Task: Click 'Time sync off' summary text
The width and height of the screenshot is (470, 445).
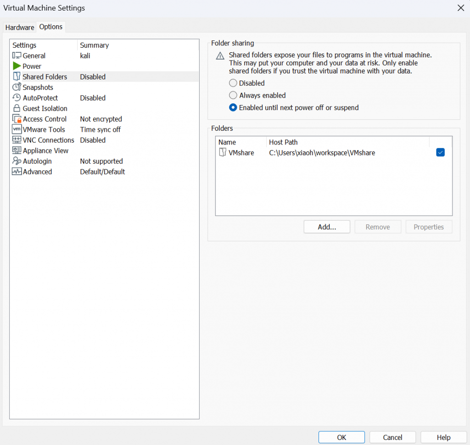Action: (100, 129)
